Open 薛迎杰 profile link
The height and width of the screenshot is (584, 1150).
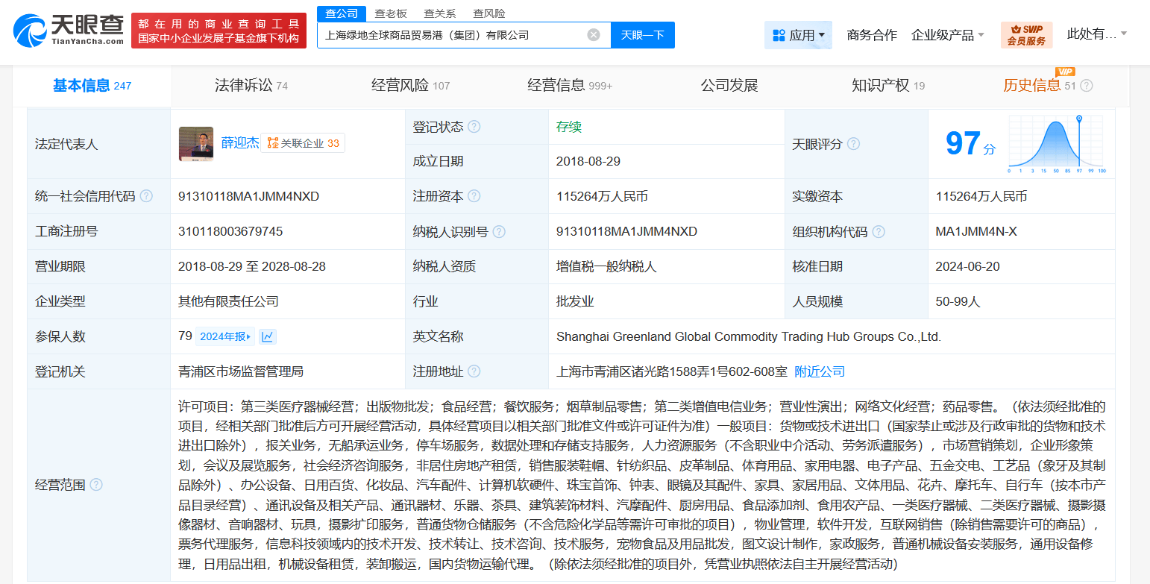click(x=240, y=143)
